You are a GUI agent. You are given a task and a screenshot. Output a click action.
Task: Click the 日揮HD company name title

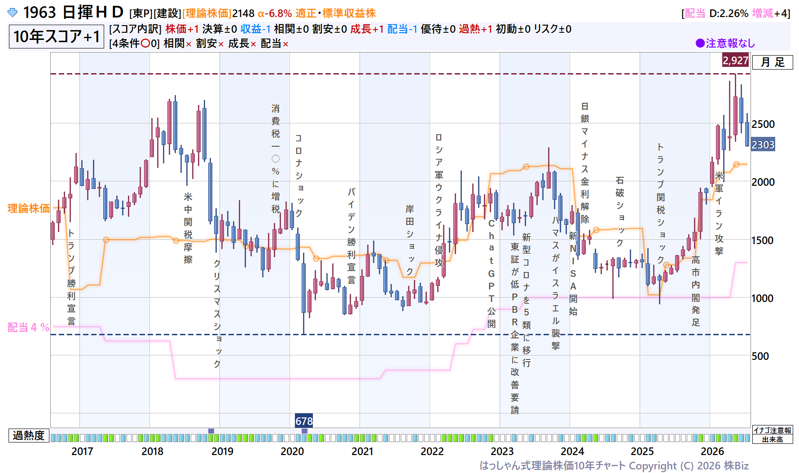click(93, 13)
